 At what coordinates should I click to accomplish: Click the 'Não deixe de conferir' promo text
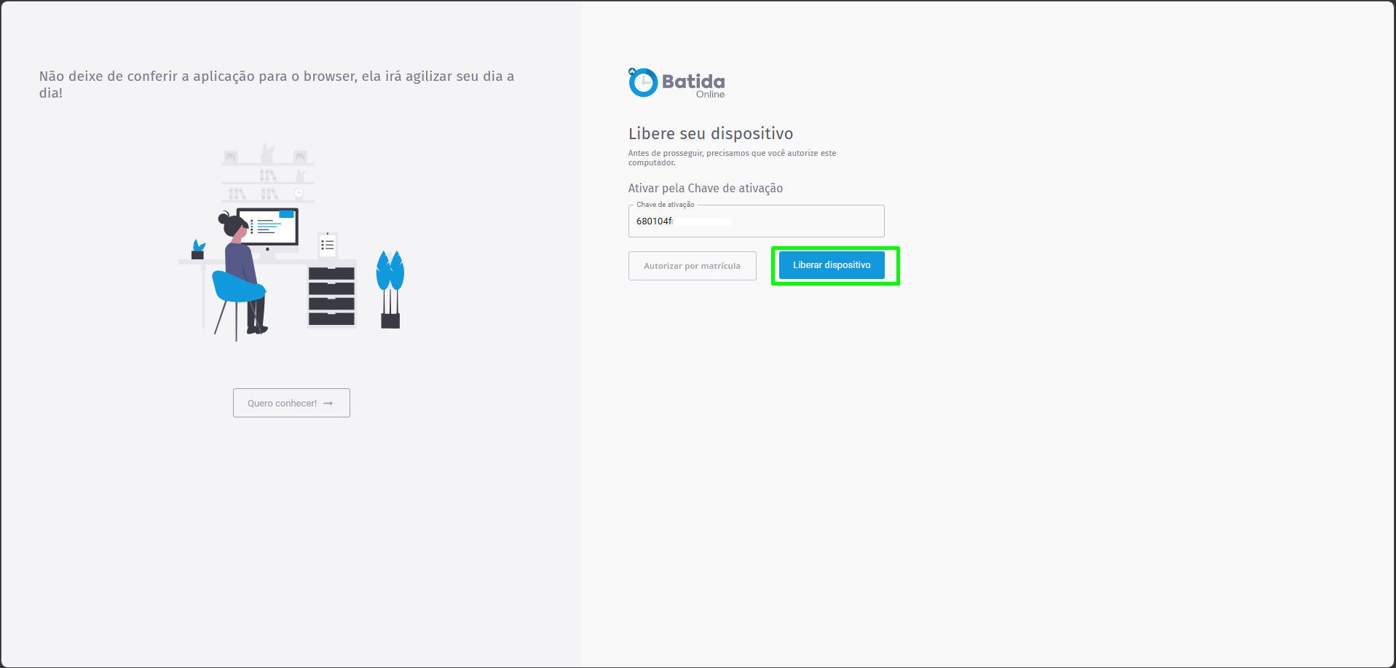(x=277, y=85)
